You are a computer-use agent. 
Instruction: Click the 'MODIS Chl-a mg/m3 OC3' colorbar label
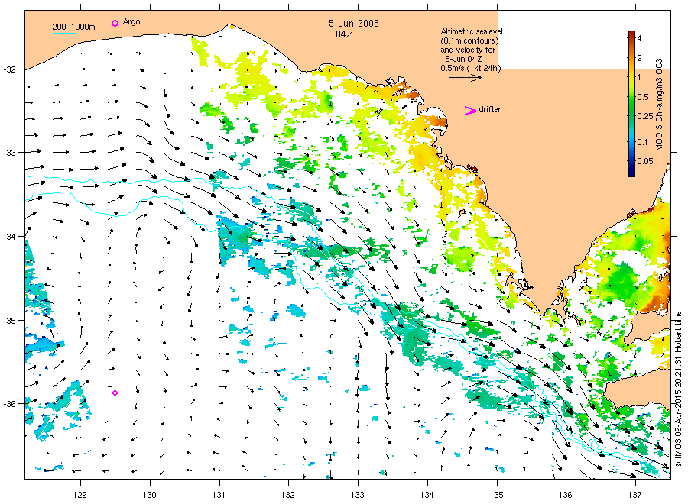point(659,105)
